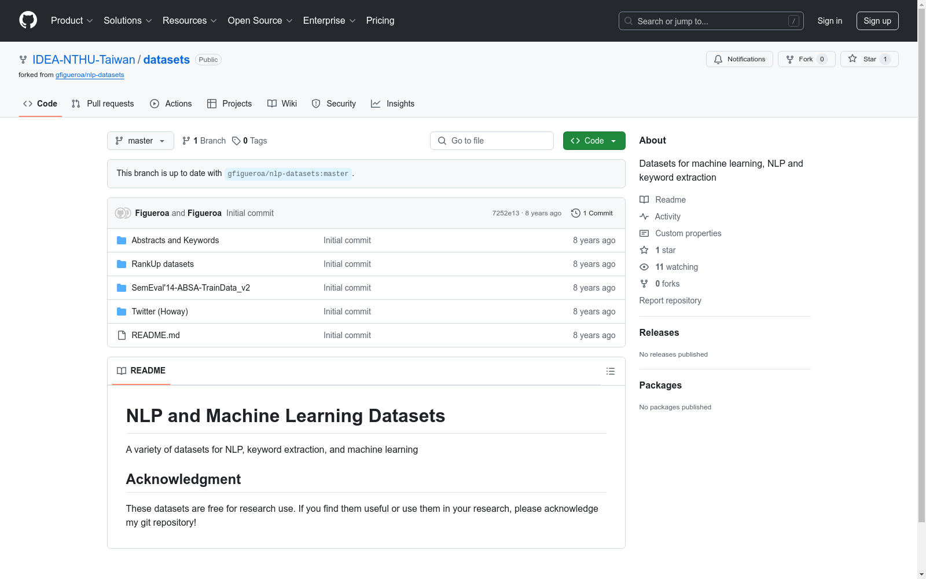The height and width of the screenshot is (579, 926).
Task: Open the gfigueroa/nlp-datasets parent repository
Action: click(x=90, y=75)
